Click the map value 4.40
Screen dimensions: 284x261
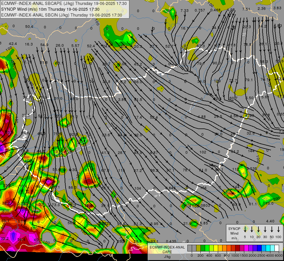click(x=270, y=221)
